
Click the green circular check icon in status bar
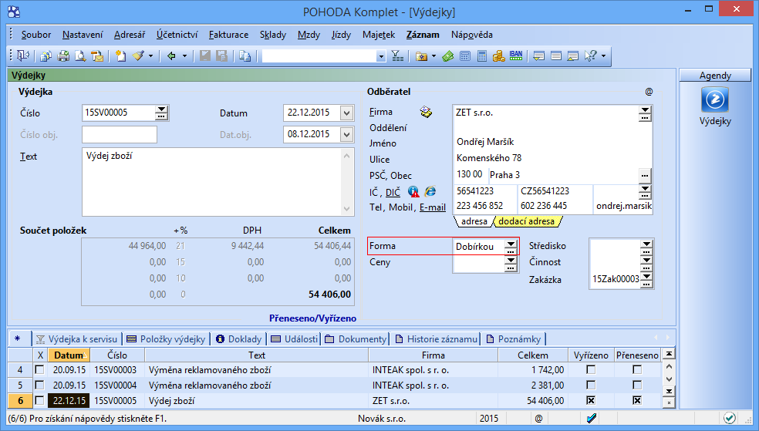(x=730, y=418)
